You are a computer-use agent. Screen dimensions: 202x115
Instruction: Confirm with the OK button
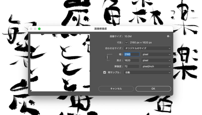(153, 89)
